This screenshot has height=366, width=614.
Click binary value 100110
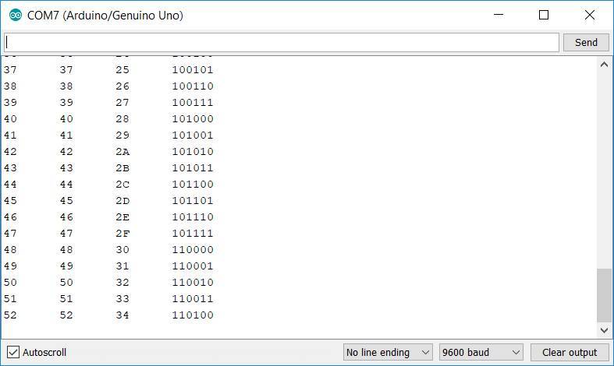[193, 86]
